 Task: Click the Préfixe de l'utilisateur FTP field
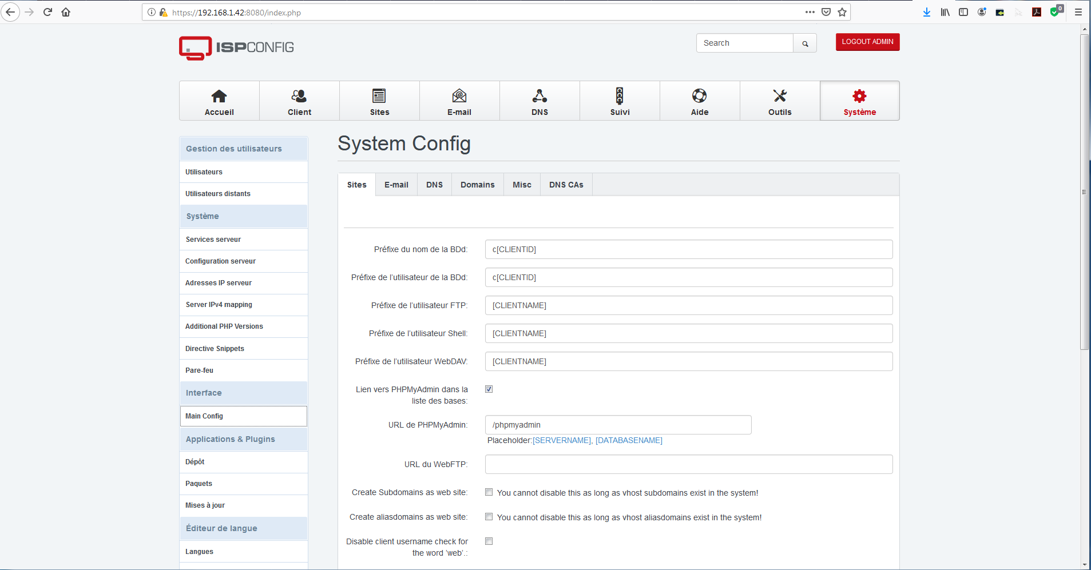[689, 305]
